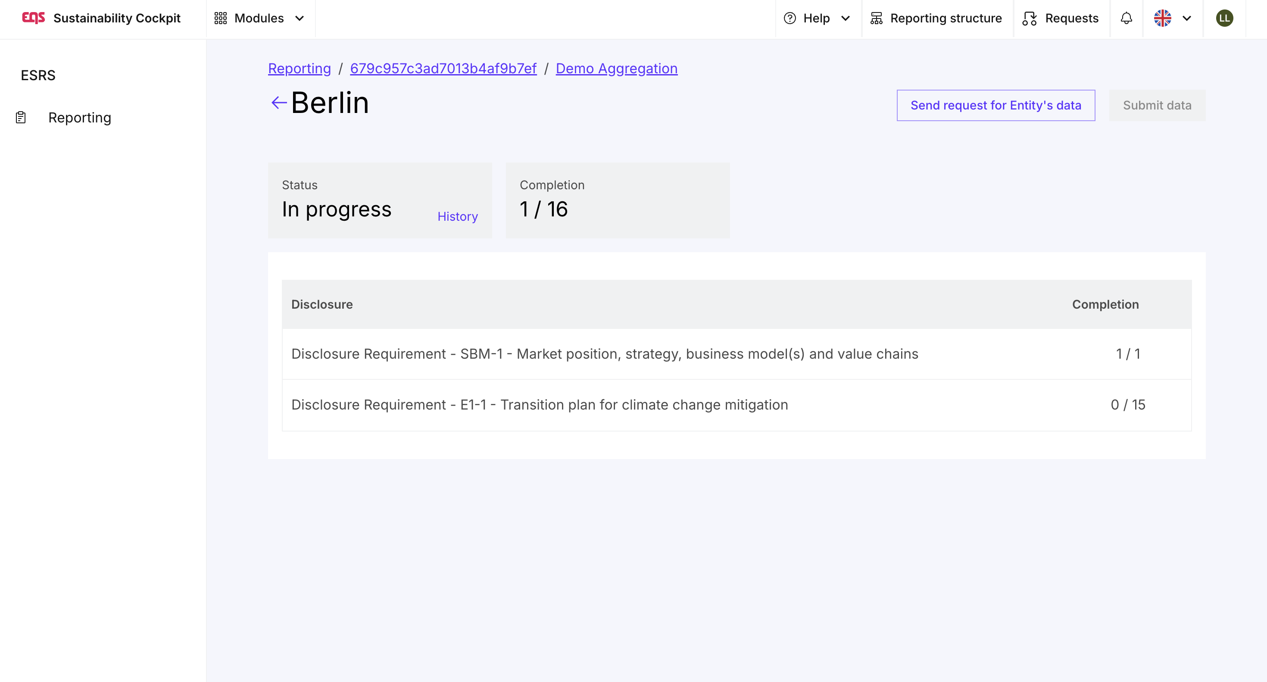The image size is (1267, 682).
Task: Click the UK flag language icon
Action: (1162, 18)
